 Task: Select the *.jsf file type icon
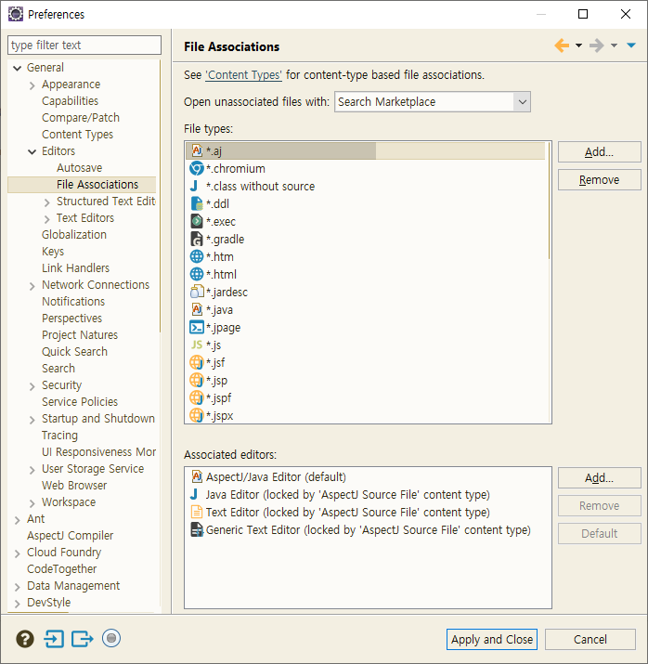coord(197,362)
